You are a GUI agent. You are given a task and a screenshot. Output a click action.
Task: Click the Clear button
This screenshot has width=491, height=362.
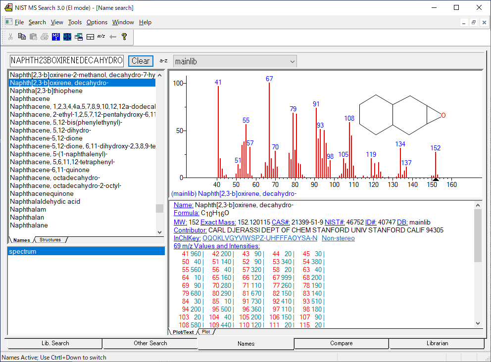coord(141,61)
